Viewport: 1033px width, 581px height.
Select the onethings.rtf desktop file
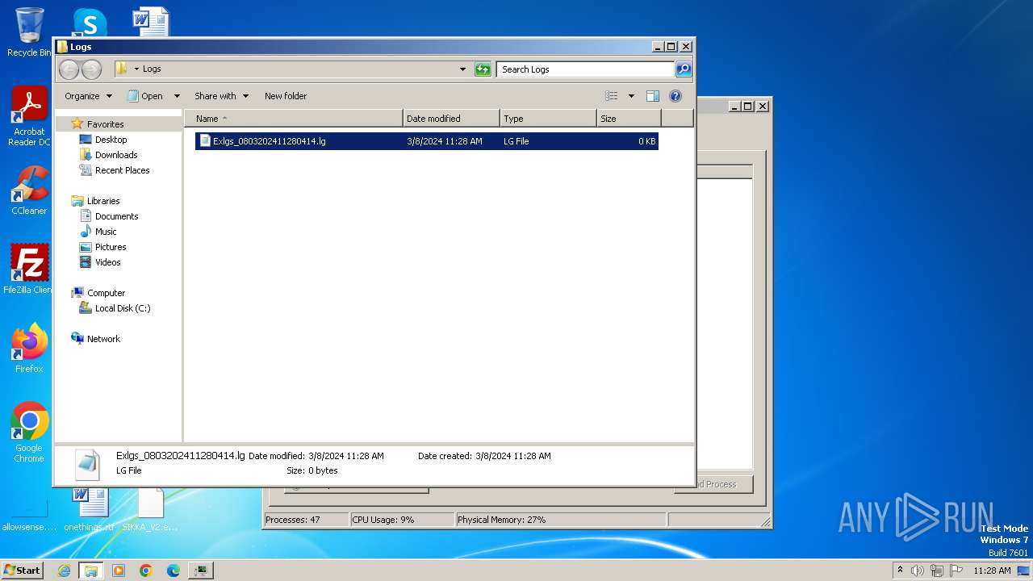(x=90, y=510)
